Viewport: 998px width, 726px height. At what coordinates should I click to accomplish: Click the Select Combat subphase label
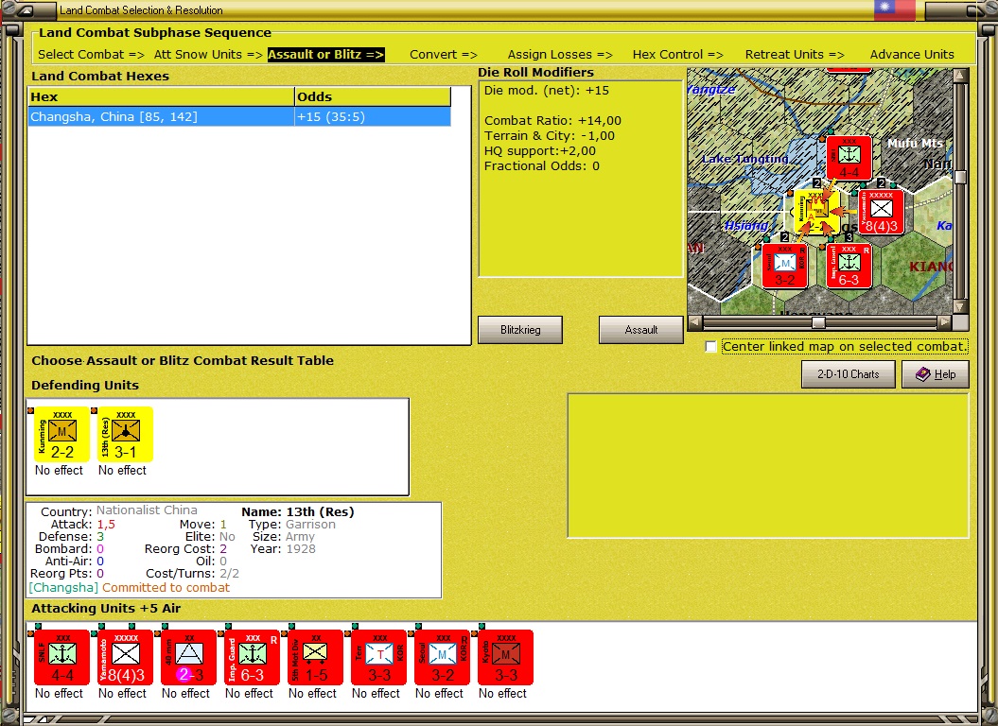(91, 55)
